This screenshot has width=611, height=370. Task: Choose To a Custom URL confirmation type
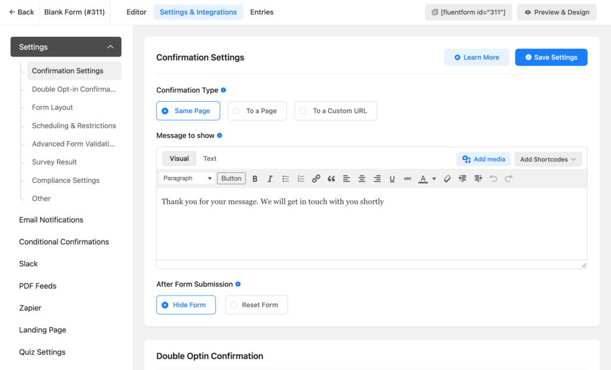pos(335,111)
